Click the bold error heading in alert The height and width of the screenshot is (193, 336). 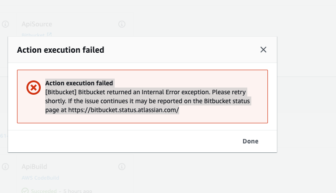pos(79,83)
